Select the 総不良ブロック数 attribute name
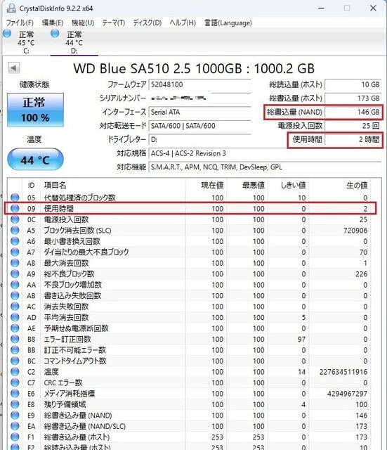The width and height of the screenshot is (387, 450). [x=69, y=274]
